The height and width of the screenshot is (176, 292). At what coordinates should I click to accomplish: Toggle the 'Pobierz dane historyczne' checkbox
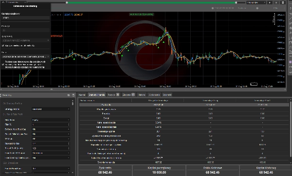click(3, 64)
